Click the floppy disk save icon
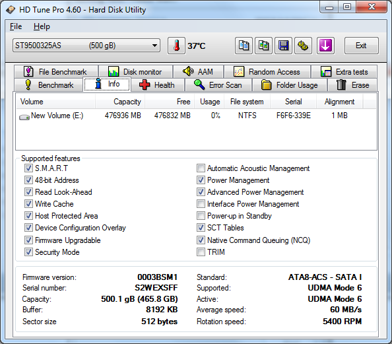Viewport: 392px width, 344px height. click(x=283, y=46)
